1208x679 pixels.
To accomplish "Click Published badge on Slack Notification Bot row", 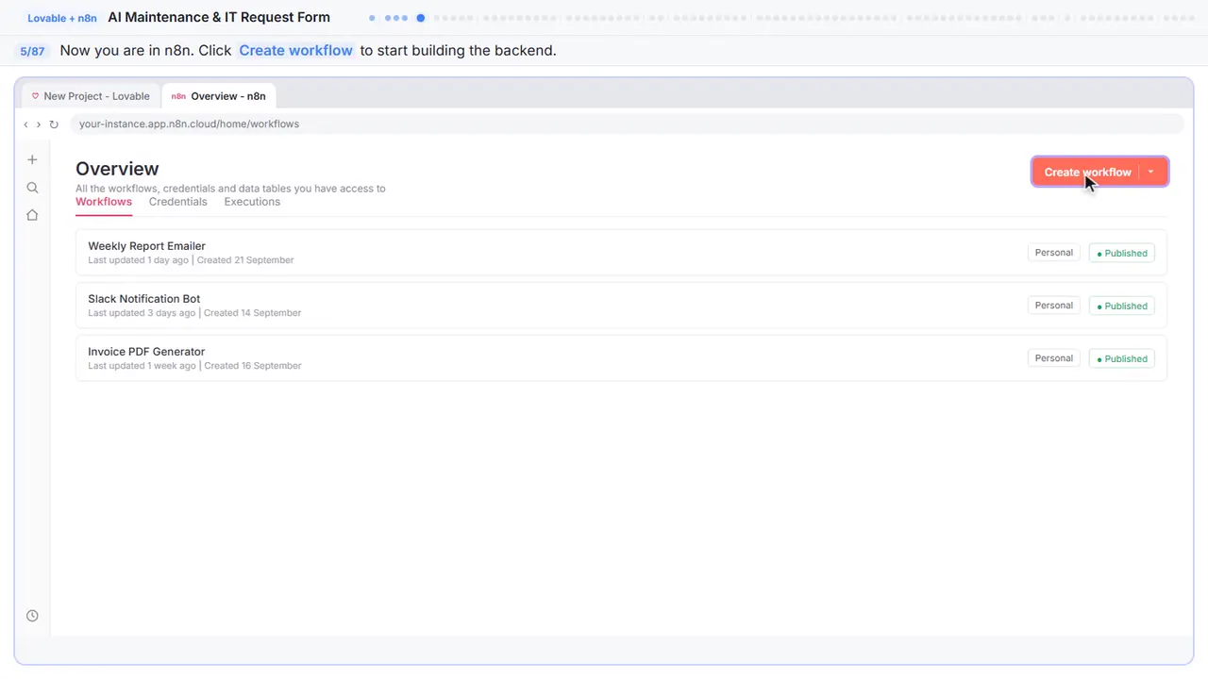I will (1122, 306).
